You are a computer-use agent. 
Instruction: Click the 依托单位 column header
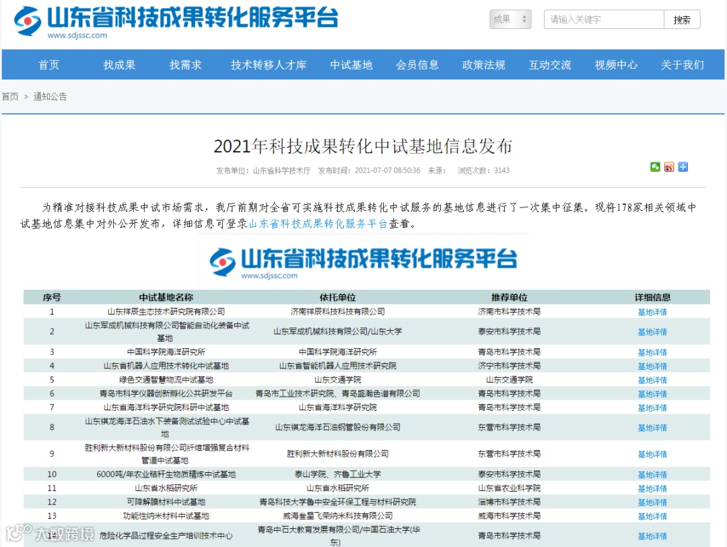tap(337, 297)
